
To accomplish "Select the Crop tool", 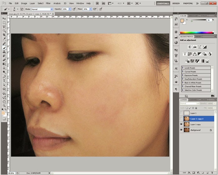I will coord(4,35).
